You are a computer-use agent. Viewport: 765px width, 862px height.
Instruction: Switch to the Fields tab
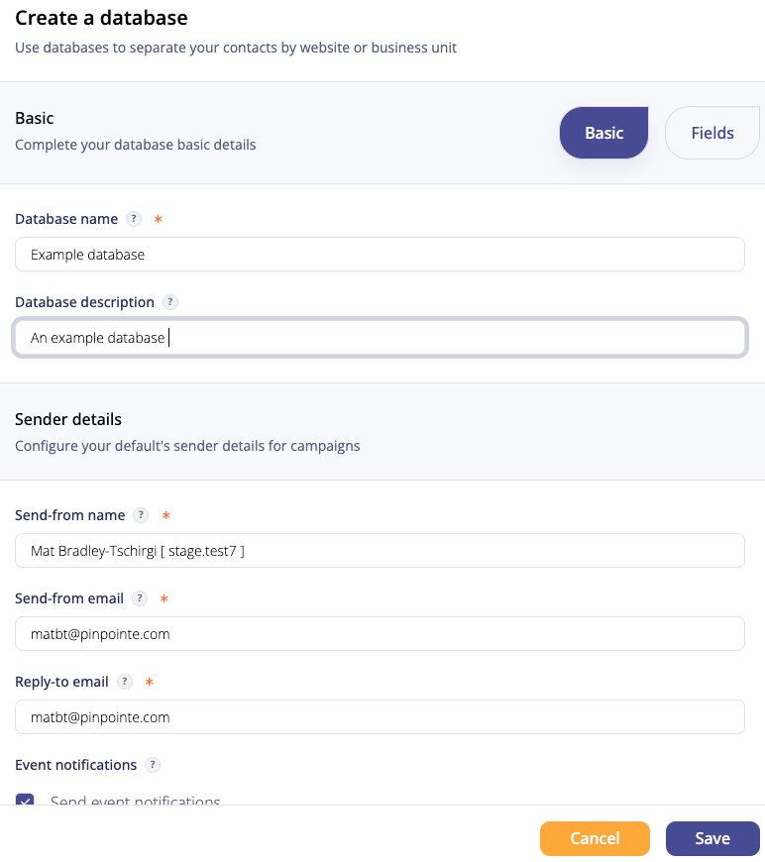point(712,133)
